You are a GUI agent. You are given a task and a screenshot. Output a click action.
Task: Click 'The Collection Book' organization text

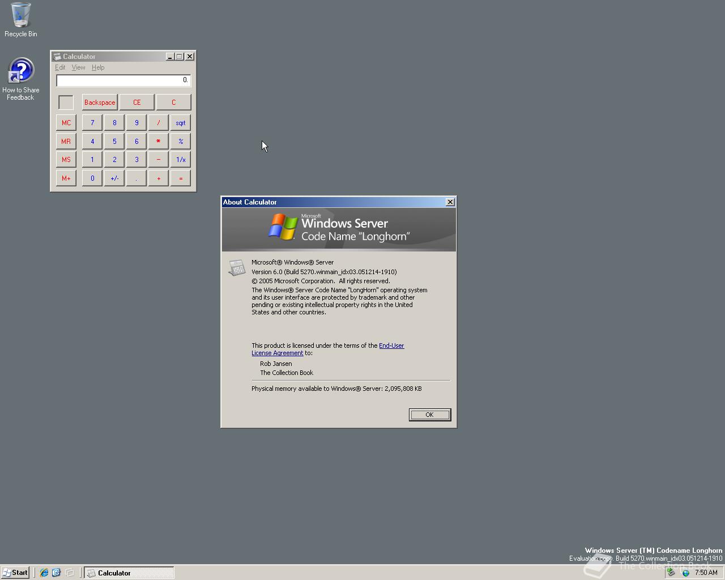[287, 373]
